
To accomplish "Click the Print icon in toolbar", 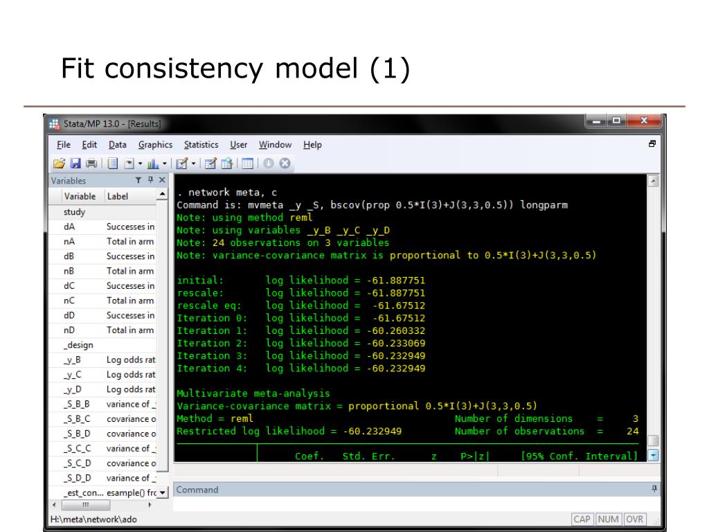I will 91,163.
